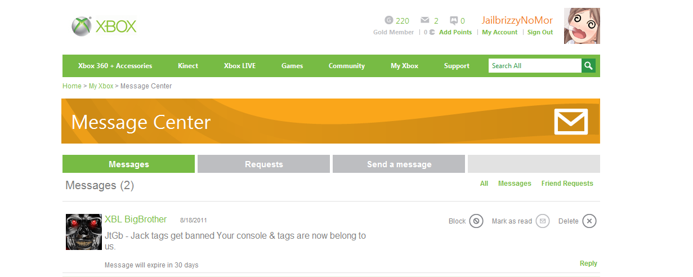Select the Messages tab
Viewport: 693px width, 277px height.
coord(129,164)
